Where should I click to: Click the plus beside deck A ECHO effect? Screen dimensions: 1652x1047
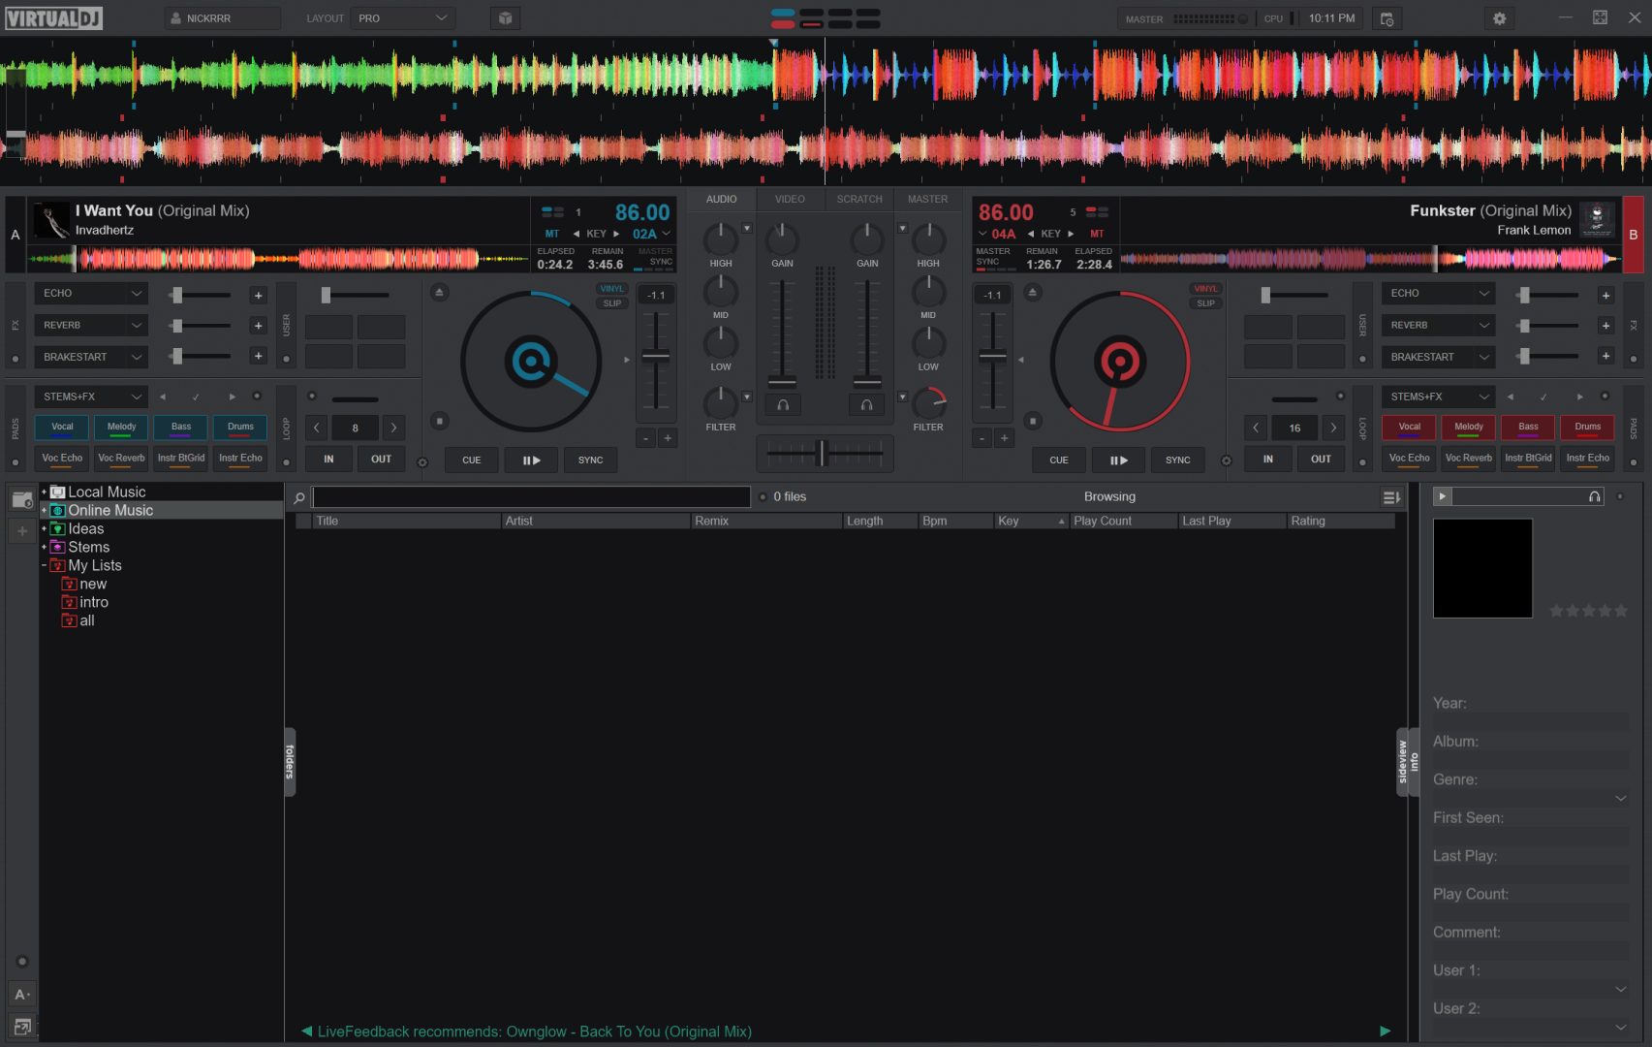click(259, 295)
